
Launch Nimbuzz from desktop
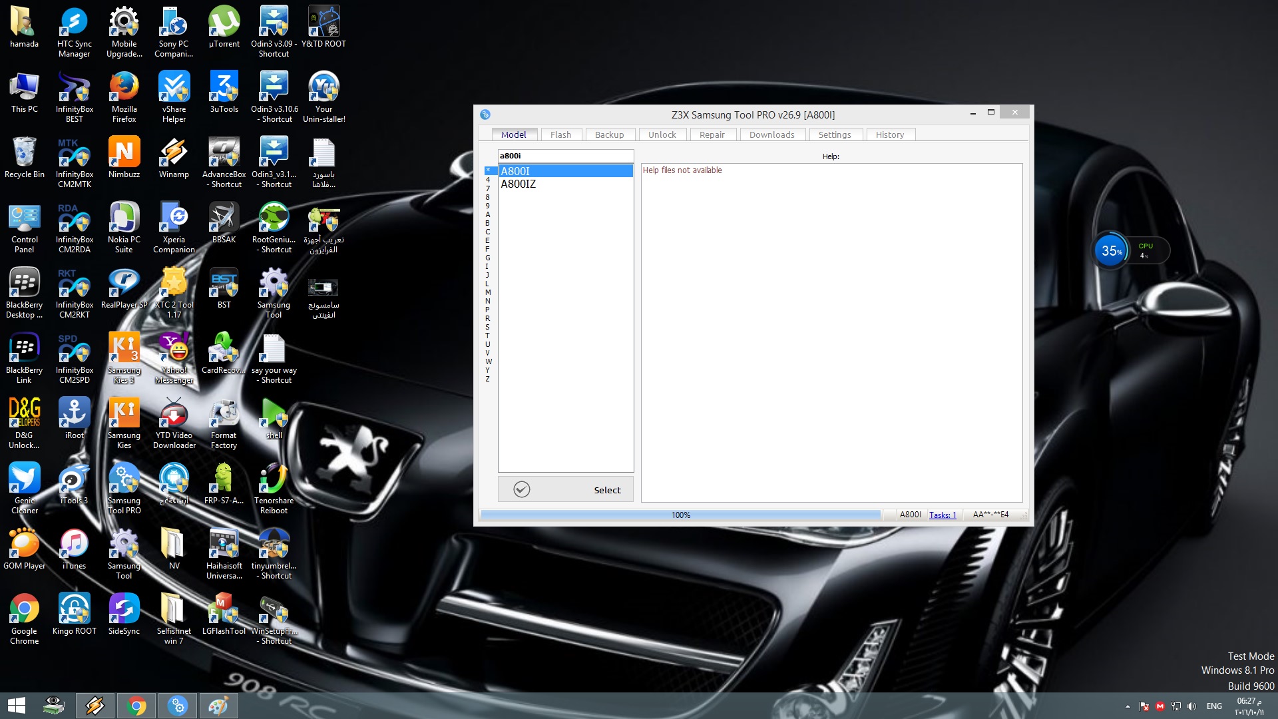(x=124, y=158)
